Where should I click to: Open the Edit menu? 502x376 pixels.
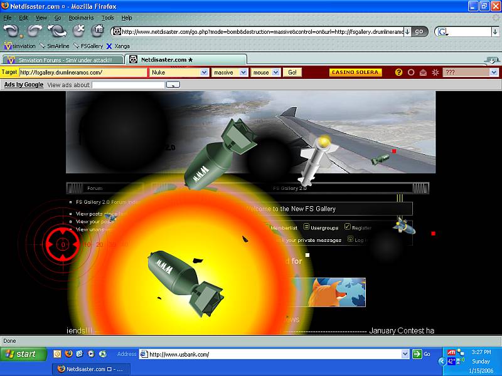point(23,18)
